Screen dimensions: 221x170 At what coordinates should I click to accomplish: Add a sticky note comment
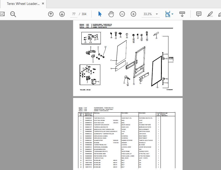[198, 14]
